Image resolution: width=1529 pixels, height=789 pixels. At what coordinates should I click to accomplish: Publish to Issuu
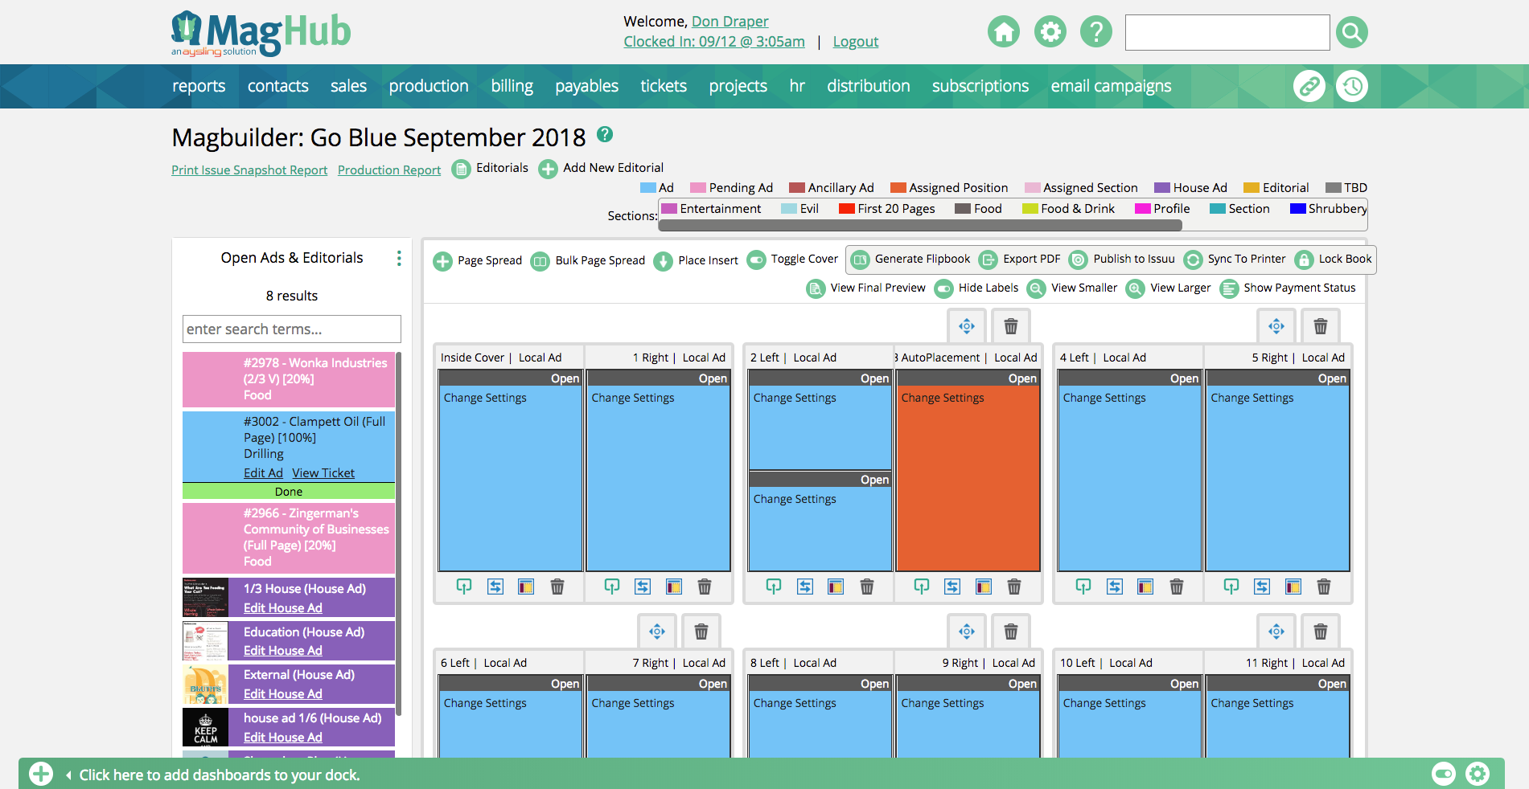[1121, 260]
